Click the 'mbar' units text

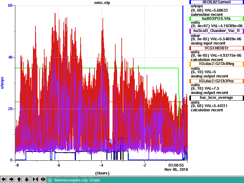pos(195,36)
